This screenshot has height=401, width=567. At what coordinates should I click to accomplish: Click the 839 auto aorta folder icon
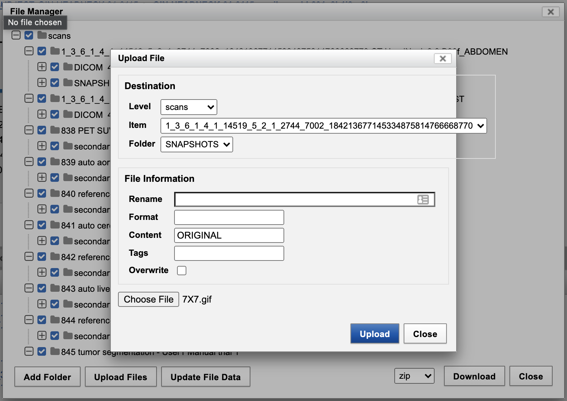pos(55,162)
